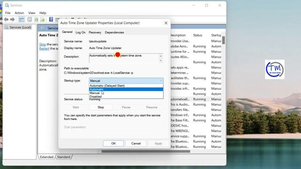Click inside the Description text box
This screenshot has height=169, width=301.
coord(124,58)
